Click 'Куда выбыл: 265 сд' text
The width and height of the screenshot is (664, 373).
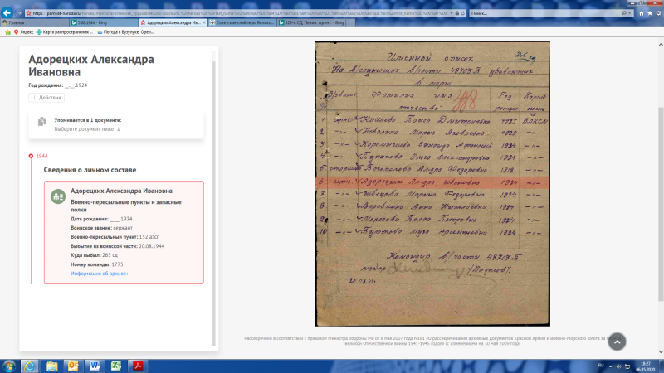(x=94, y=255)
